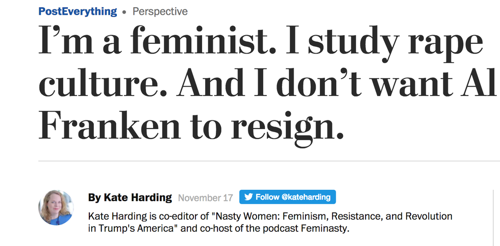
Task: Click the Twitter bird icon
Action: 248,197
